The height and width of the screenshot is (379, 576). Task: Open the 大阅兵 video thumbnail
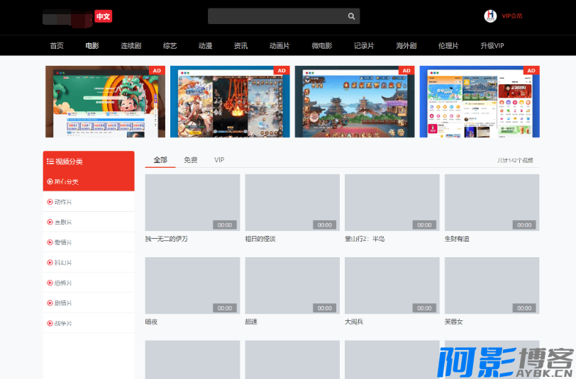392,285
